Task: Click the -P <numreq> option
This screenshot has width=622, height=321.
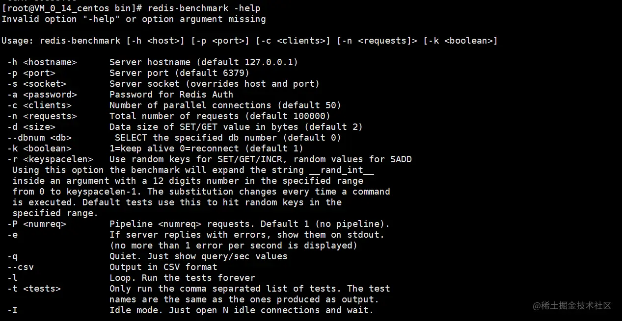Action: (x=37, y=224)
